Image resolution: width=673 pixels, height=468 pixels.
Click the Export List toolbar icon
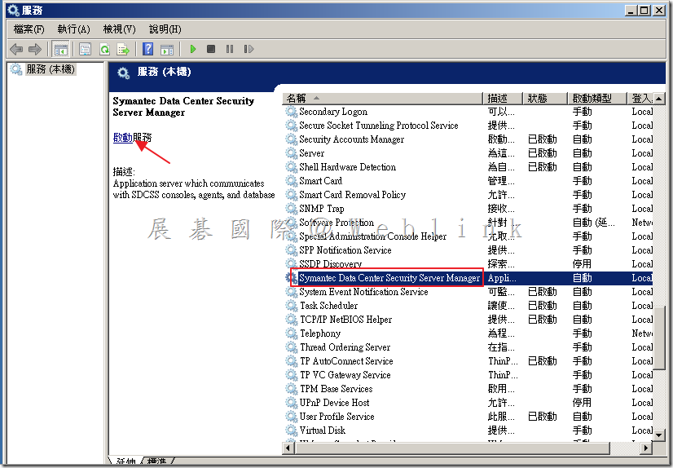coord(123,49)
